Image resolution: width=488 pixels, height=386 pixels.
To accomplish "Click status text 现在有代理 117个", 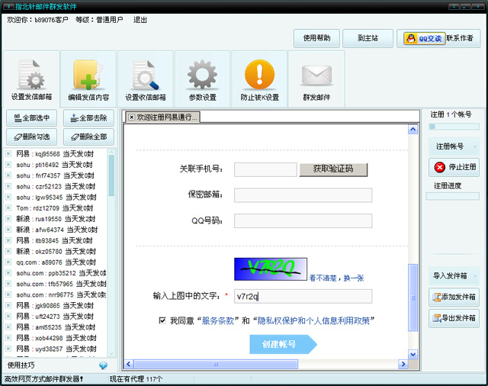I will [136, 379].
